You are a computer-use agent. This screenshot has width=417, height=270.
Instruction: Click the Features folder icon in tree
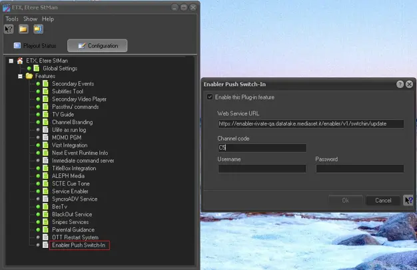[x=29, y=76]
